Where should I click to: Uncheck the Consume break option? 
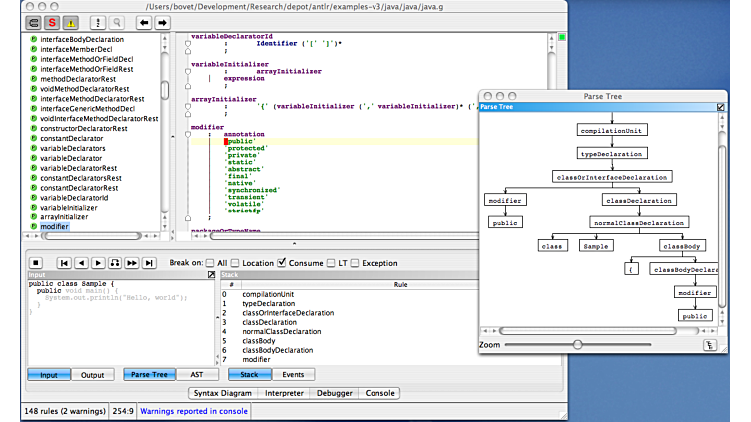[x=283, y=263]
